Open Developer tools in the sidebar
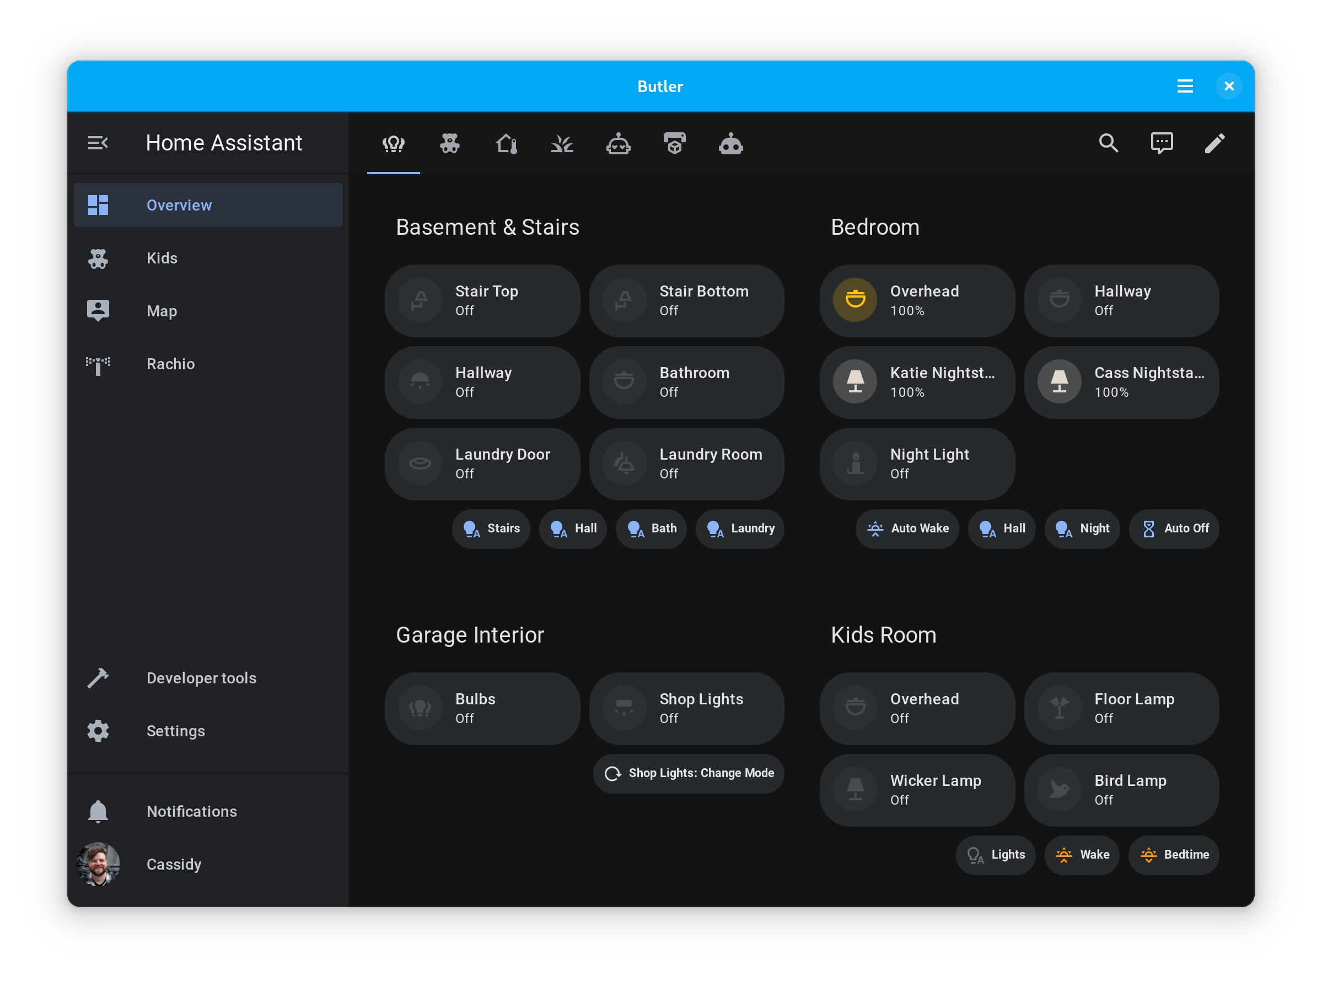Viewport: 1322px width, 981px height. (201, 678)
